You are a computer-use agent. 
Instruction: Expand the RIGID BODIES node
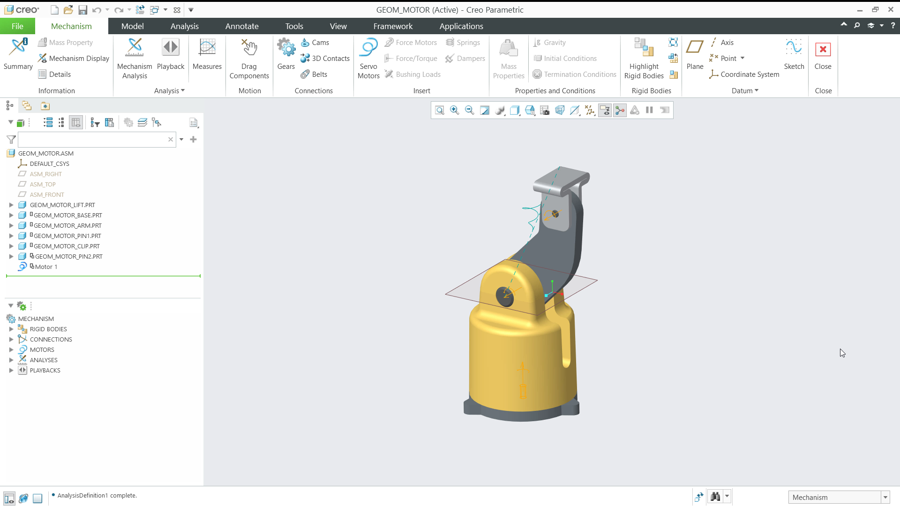(x=11, y=329)
